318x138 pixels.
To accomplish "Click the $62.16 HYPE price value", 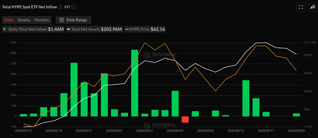I will point(158,29).
